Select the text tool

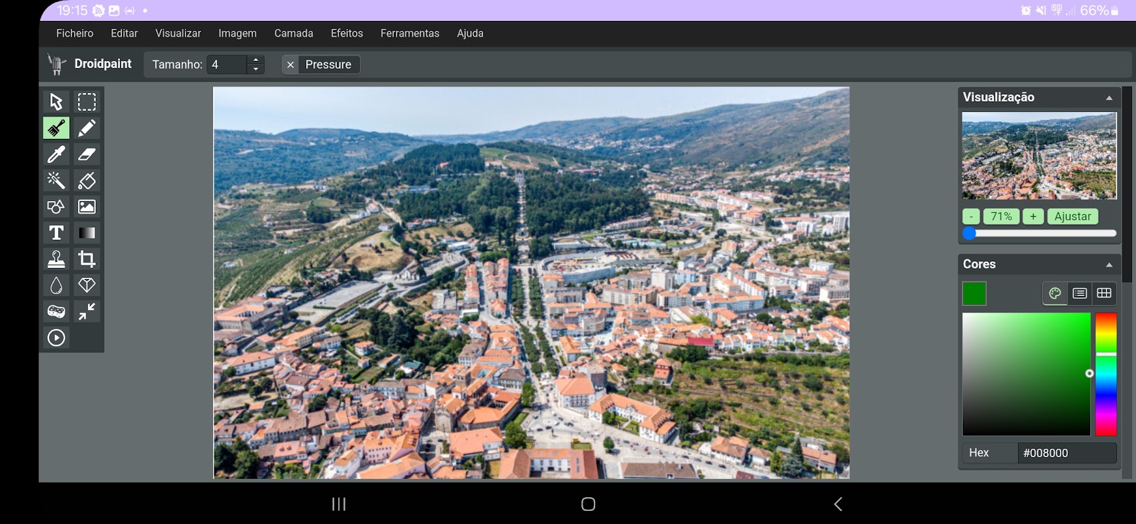pos(56,233)
